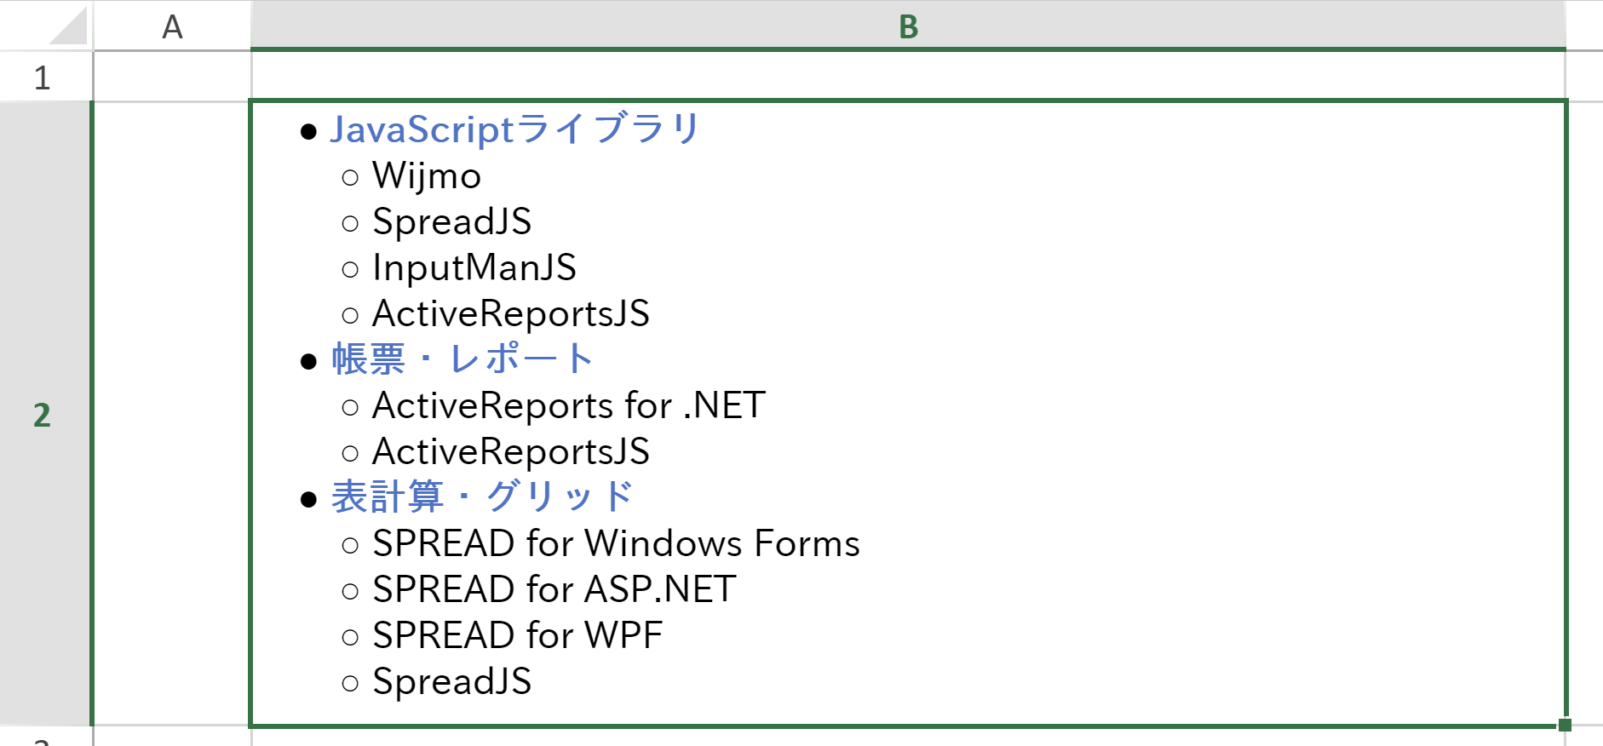
Task: Click the '表計算・グリッド' heading text
Action: pyautogui.click(x=482, y=497)
